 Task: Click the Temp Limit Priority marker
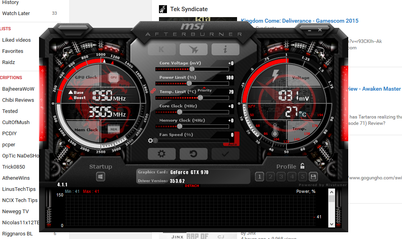(x=204, y=90)
